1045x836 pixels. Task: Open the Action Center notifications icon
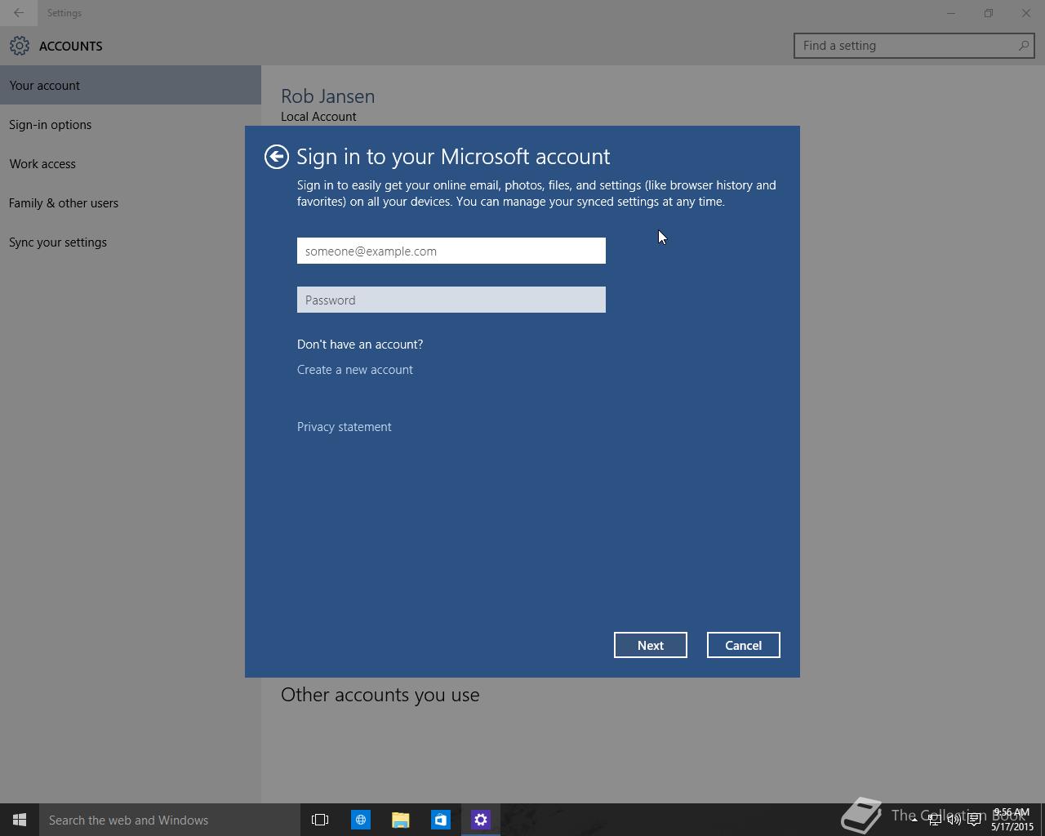974,820
